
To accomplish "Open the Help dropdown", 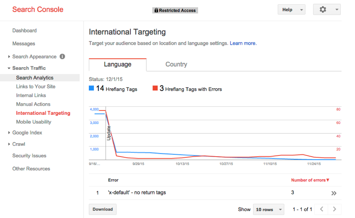I will point(291,10).
